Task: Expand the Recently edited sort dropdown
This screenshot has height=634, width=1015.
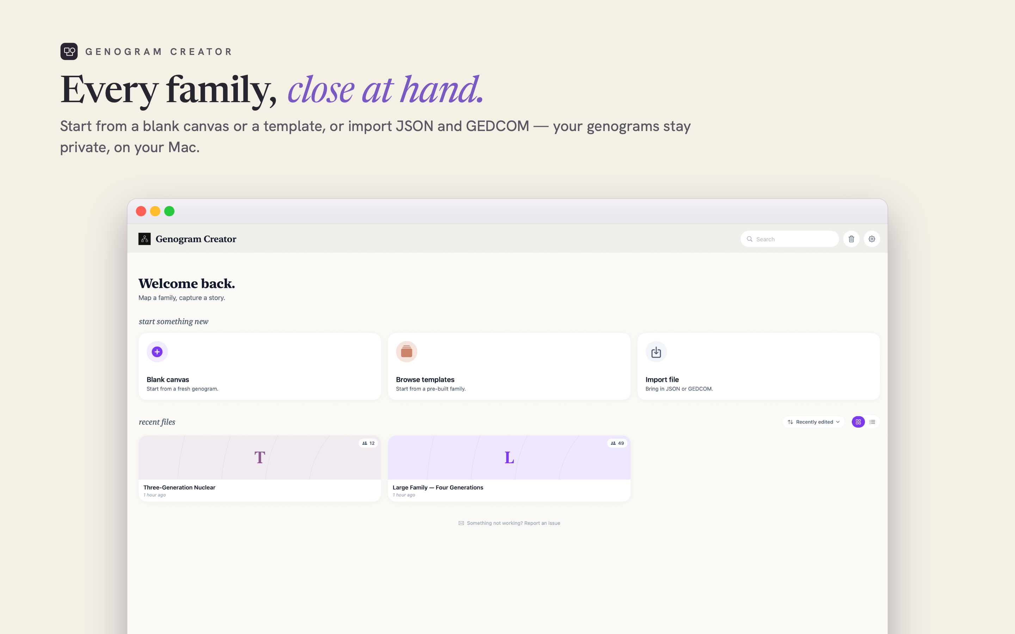Action: pyautogui.click(x=813, y=422)
